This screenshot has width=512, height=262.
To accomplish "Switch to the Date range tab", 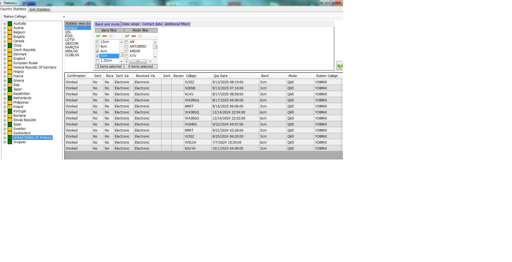I will [130, 24].
